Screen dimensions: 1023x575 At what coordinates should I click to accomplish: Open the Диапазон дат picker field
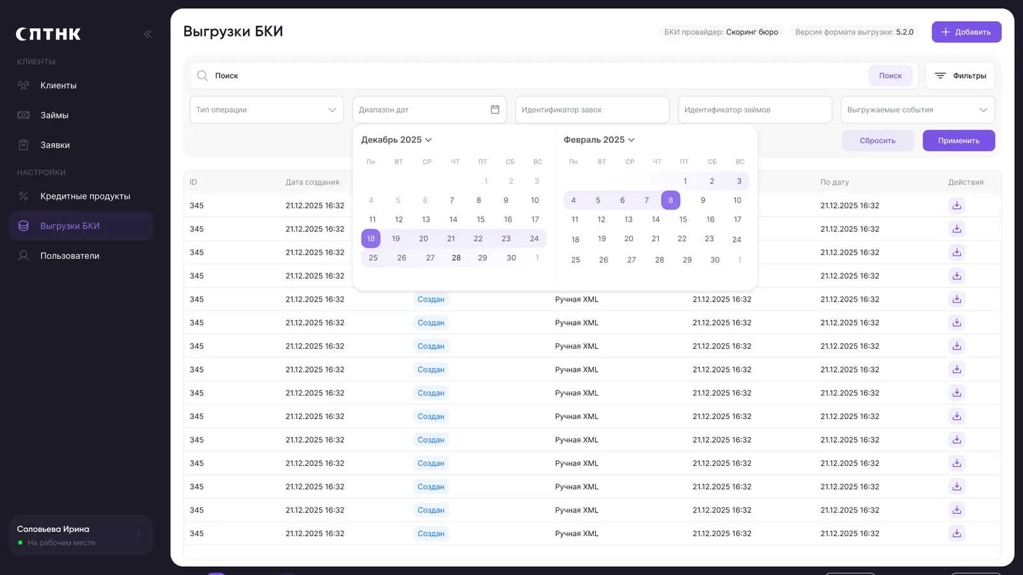tap(429, 110)
